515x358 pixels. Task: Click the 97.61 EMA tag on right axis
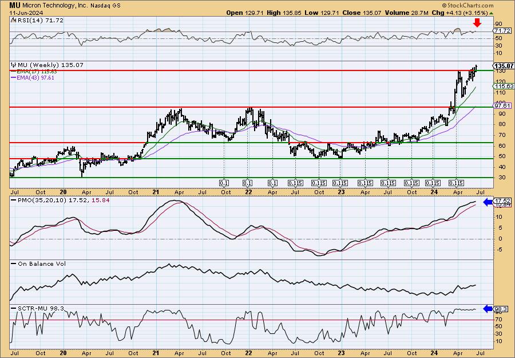[x=503, y=105]
